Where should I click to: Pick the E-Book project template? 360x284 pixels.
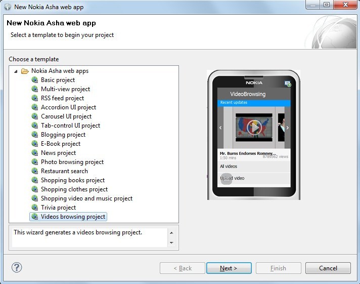[x=61, y=144]
